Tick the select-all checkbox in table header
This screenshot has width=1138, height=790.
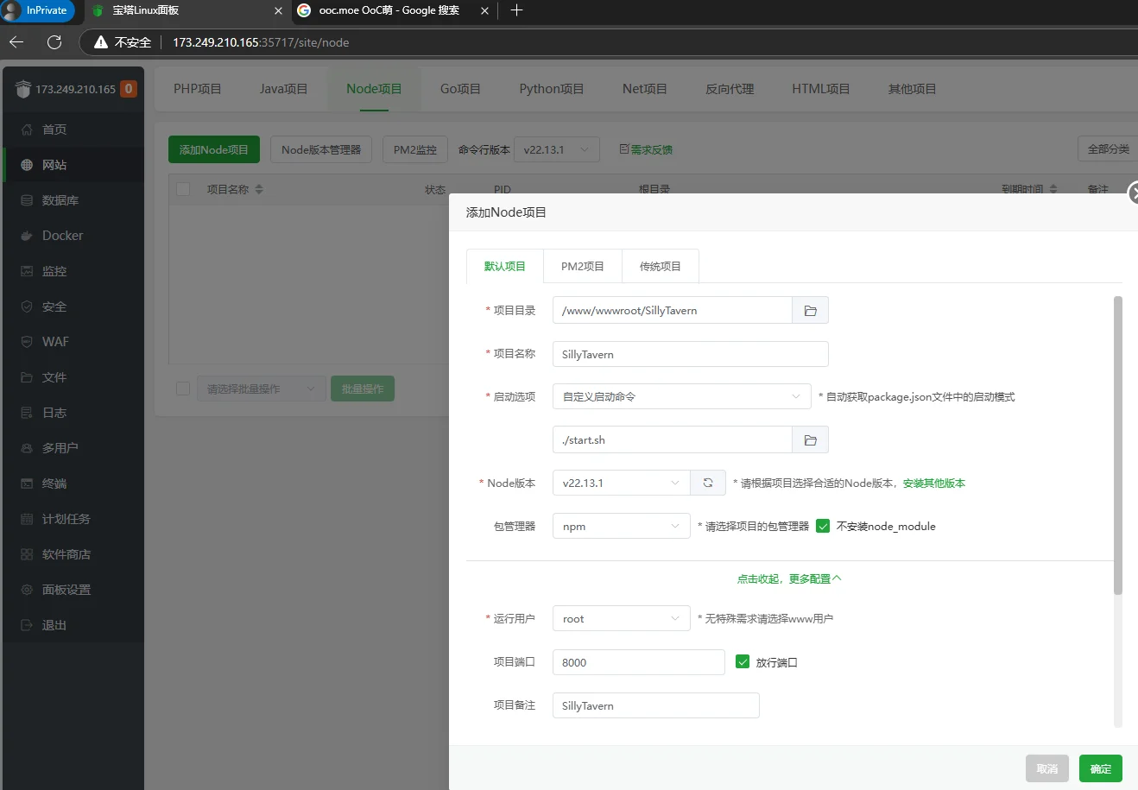[183, 189]
